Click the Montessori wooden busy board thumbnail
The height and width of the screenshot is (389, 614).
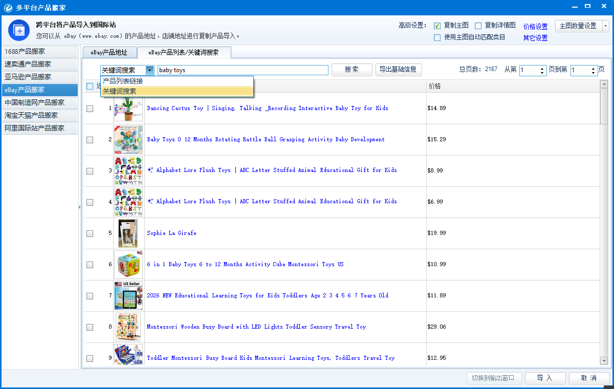tap(128, 327)
